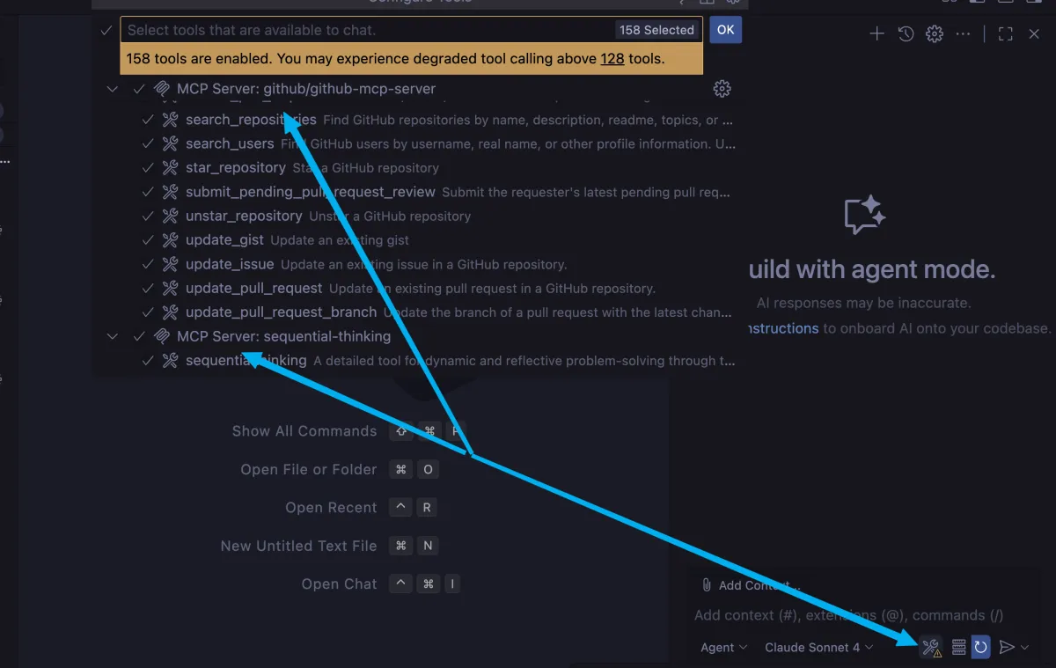Maximize the chat panel
Screen dimensions: 1056x668
coord(1006,33)
